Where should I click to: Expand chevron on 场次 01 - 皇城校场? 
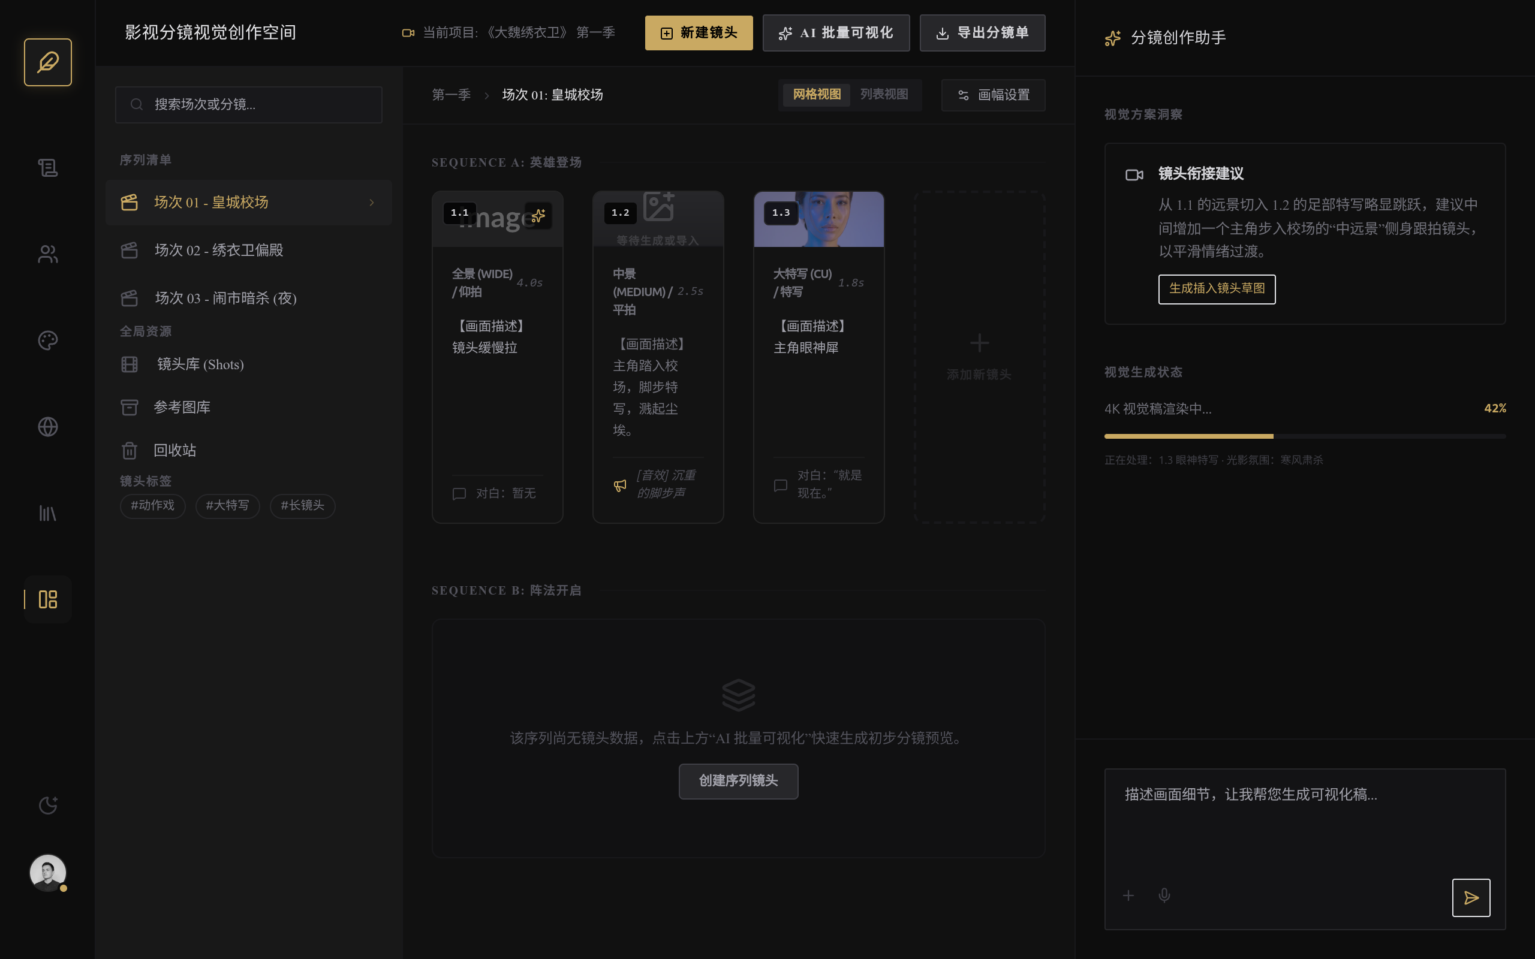pyautogui.click(x=372, y=203)
